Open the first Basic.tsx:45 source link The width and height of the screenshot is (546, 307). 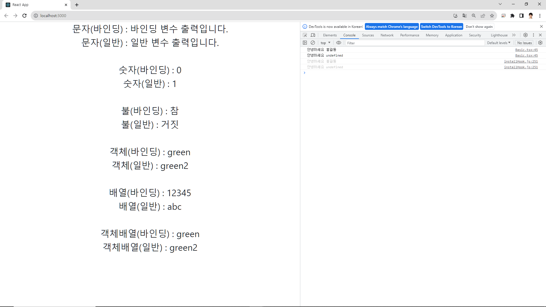(526, 50)
